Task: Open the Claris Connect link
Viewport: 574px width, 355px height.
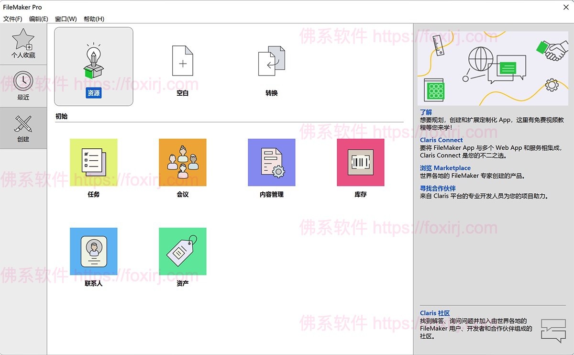Action: [441, 140]
